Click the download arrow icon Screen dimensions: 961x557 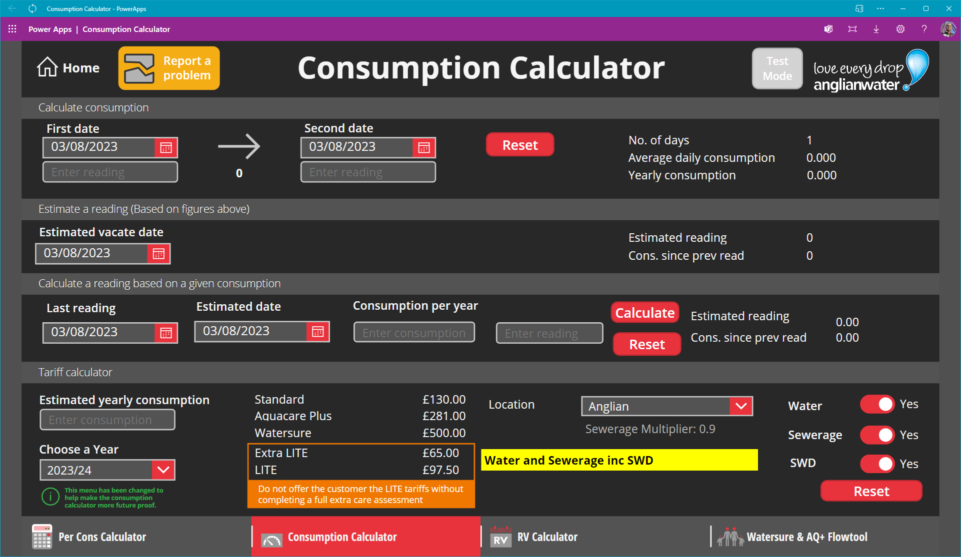tap(876, 29)
